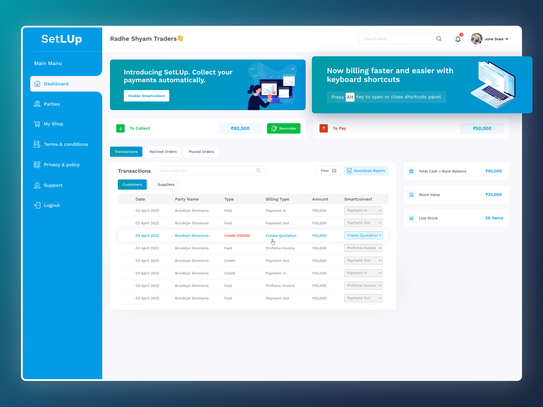
Task: Open My Shop using the cart icon
Action: pos(37,124)
